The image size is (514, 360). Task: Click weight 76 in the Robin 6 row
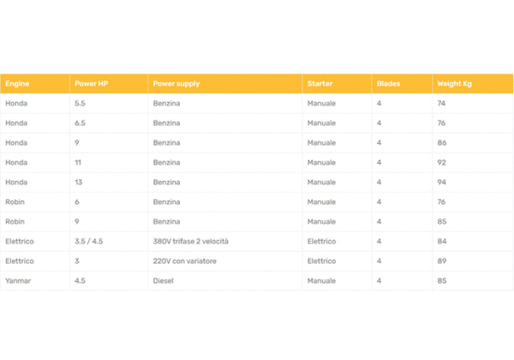[441, 201]
